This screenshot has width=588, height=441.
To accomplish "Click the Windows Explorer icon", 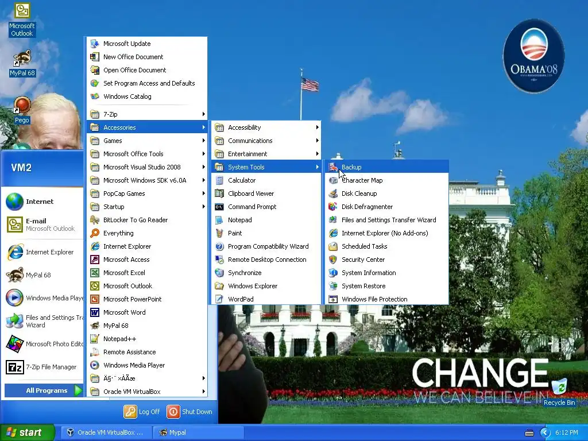I will (219, 286).
